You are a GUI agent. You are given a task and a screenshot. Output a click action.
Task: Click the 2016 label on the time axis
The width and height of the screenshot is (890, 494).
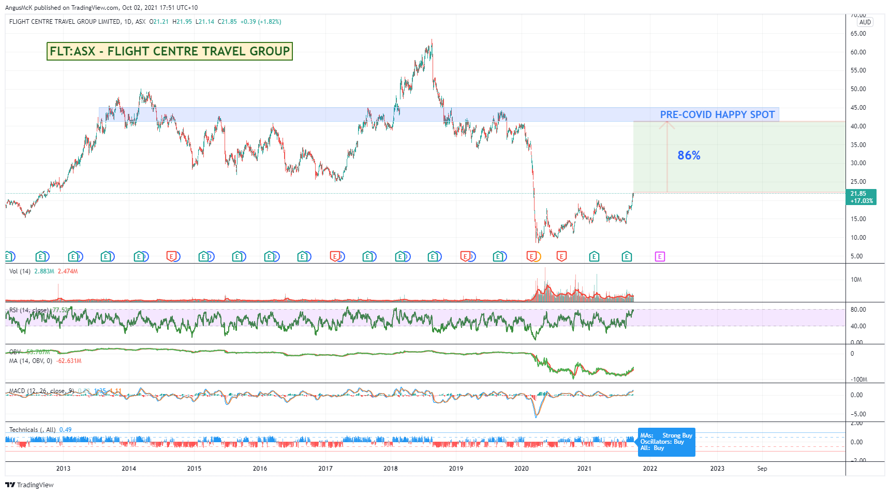260,469
